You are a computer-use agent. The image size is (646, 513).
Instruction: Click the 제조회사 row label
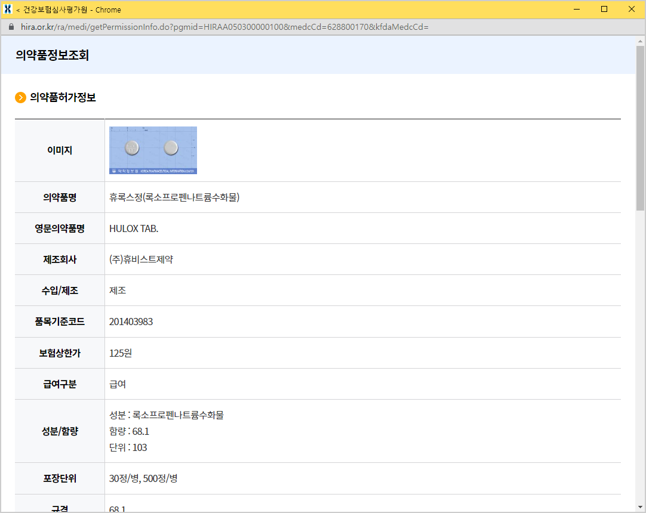[x=60, y=259]
